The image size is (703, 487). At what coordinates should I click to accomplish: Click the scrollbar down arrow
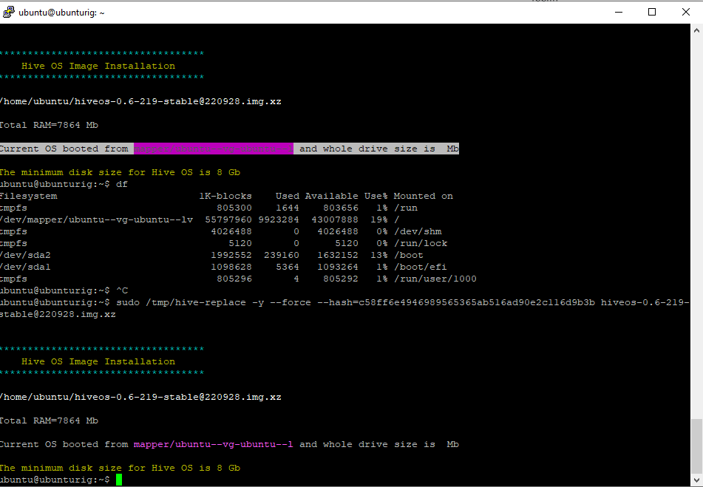point(696,480)
